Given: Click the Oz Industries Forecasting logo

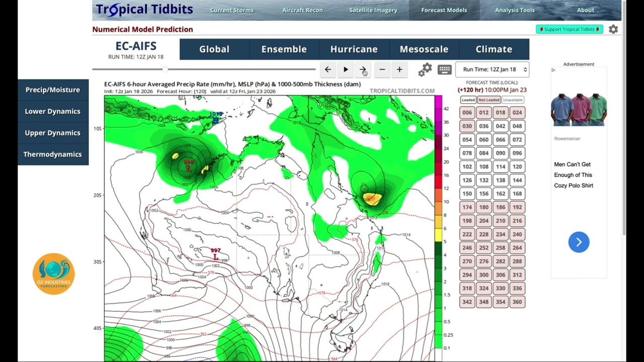Looking at the screenshot, I should coord(54,274).
